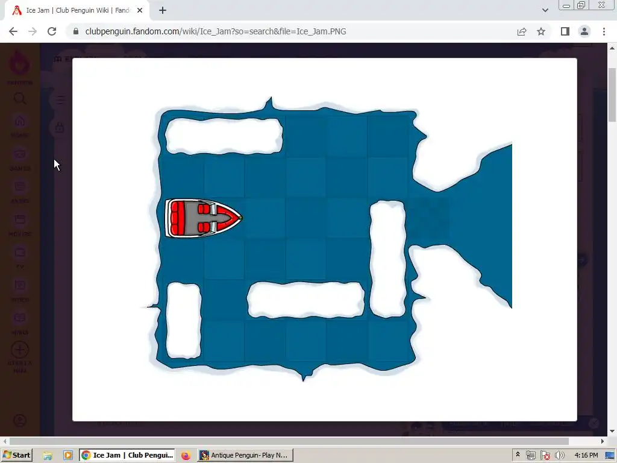Share this page via share icon

(x=522, y=31)
